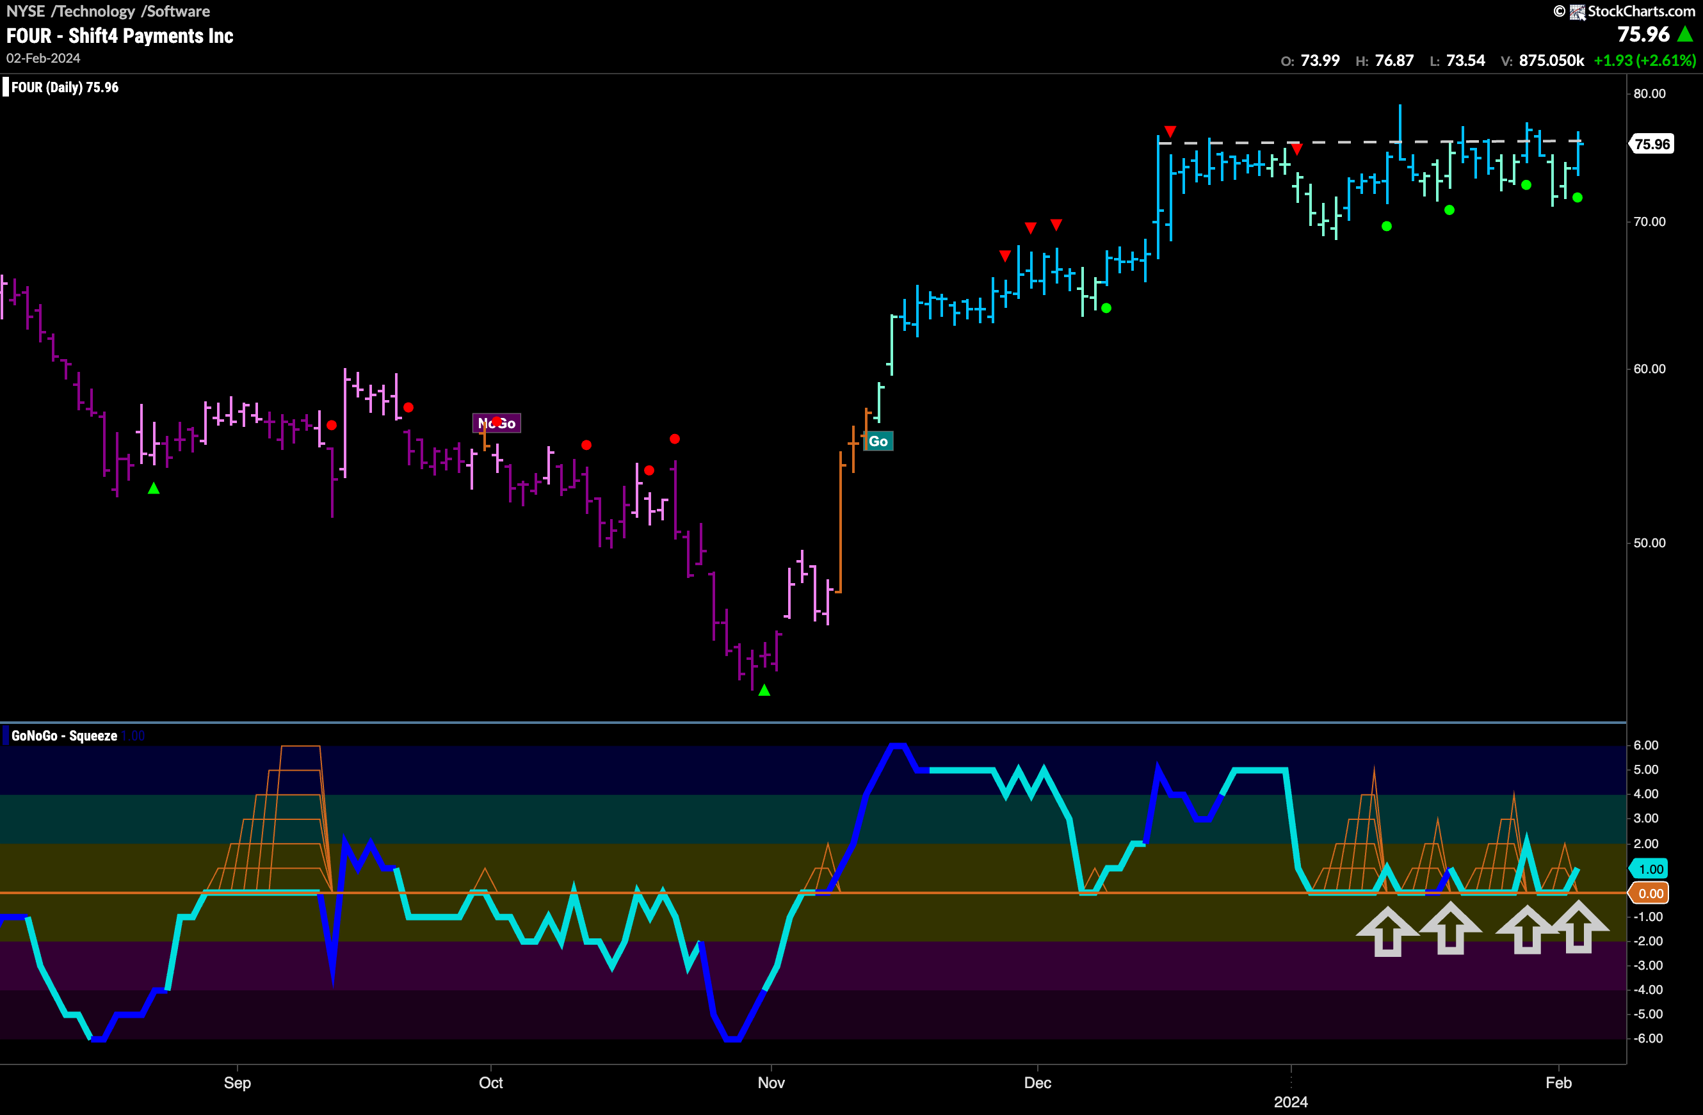Click the Sep label on the time axis
1703x1115 pixels.
(238, 1083)
